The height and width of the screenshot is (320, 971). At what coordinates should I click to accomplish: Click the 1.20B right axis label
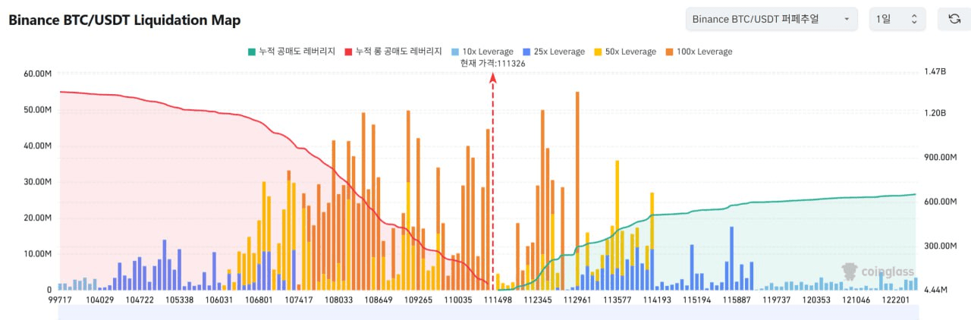[x=936, y=113]
